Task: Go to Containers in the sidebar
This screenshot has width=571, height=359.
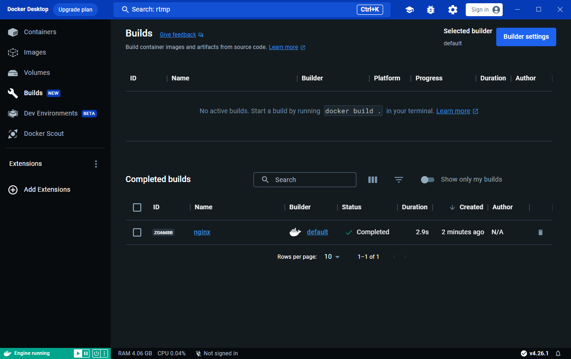Action: click(x=40, y=32)
